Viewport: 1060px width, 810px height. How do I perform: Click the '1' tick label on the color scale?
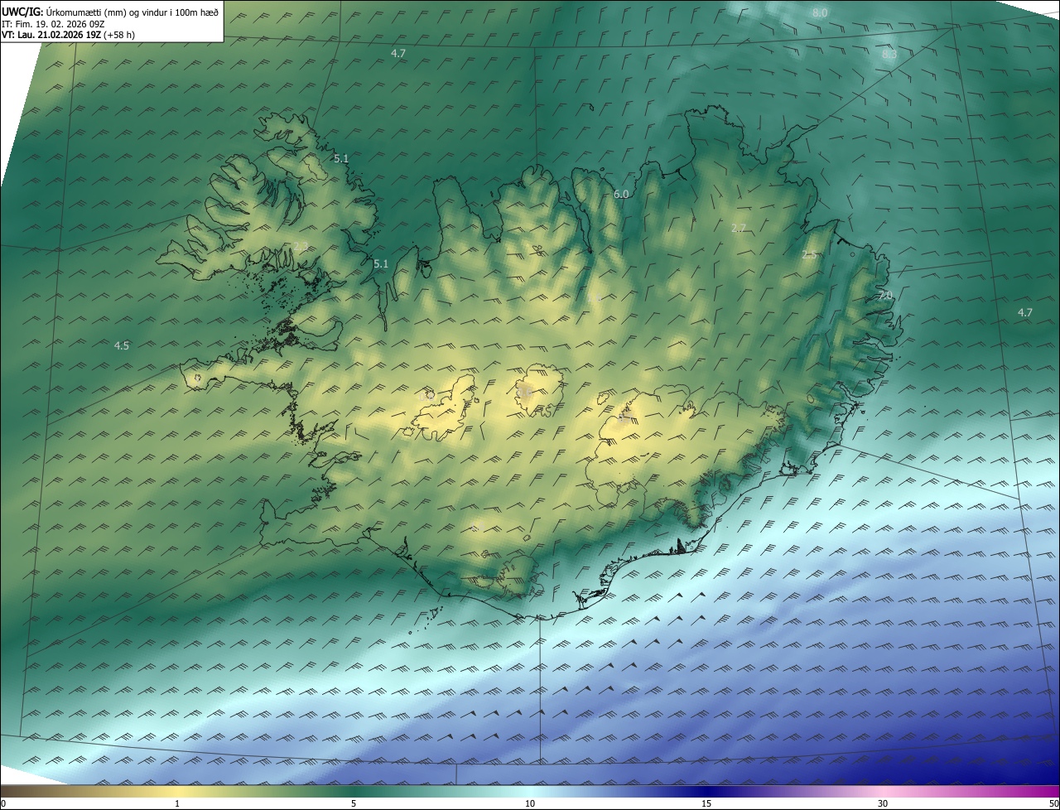tap(177, 803)
